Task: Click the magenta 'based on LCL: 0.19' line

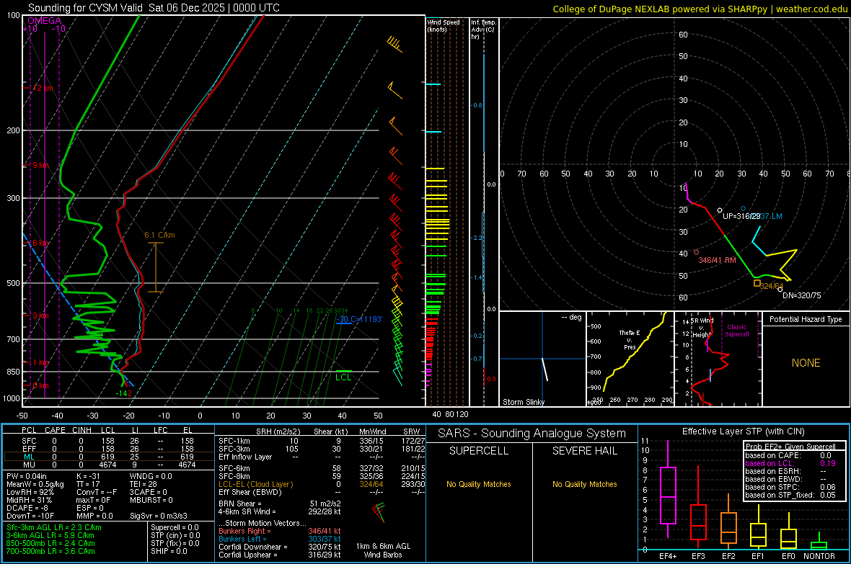Action: click(x=790, y=463)
